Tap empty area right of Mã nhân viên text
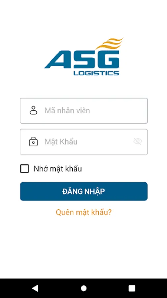 (x=118, y=111)
